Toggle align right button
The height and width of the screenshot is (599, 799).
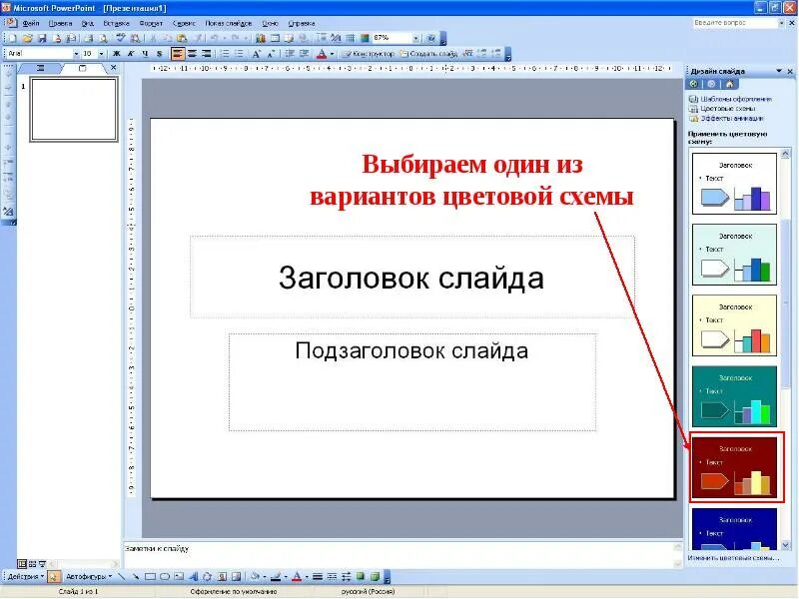207,54
